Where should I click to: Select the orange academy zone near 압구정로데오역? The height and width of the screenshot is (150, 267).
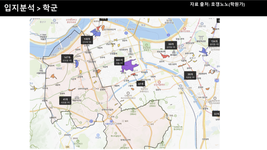click(103, 27)
